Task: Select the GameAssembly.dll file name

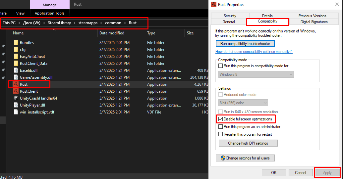Action: click(x=36, y=77)
